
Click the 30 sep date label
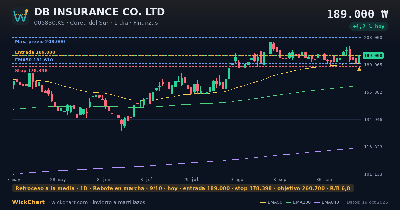click(x=324, y=179)
